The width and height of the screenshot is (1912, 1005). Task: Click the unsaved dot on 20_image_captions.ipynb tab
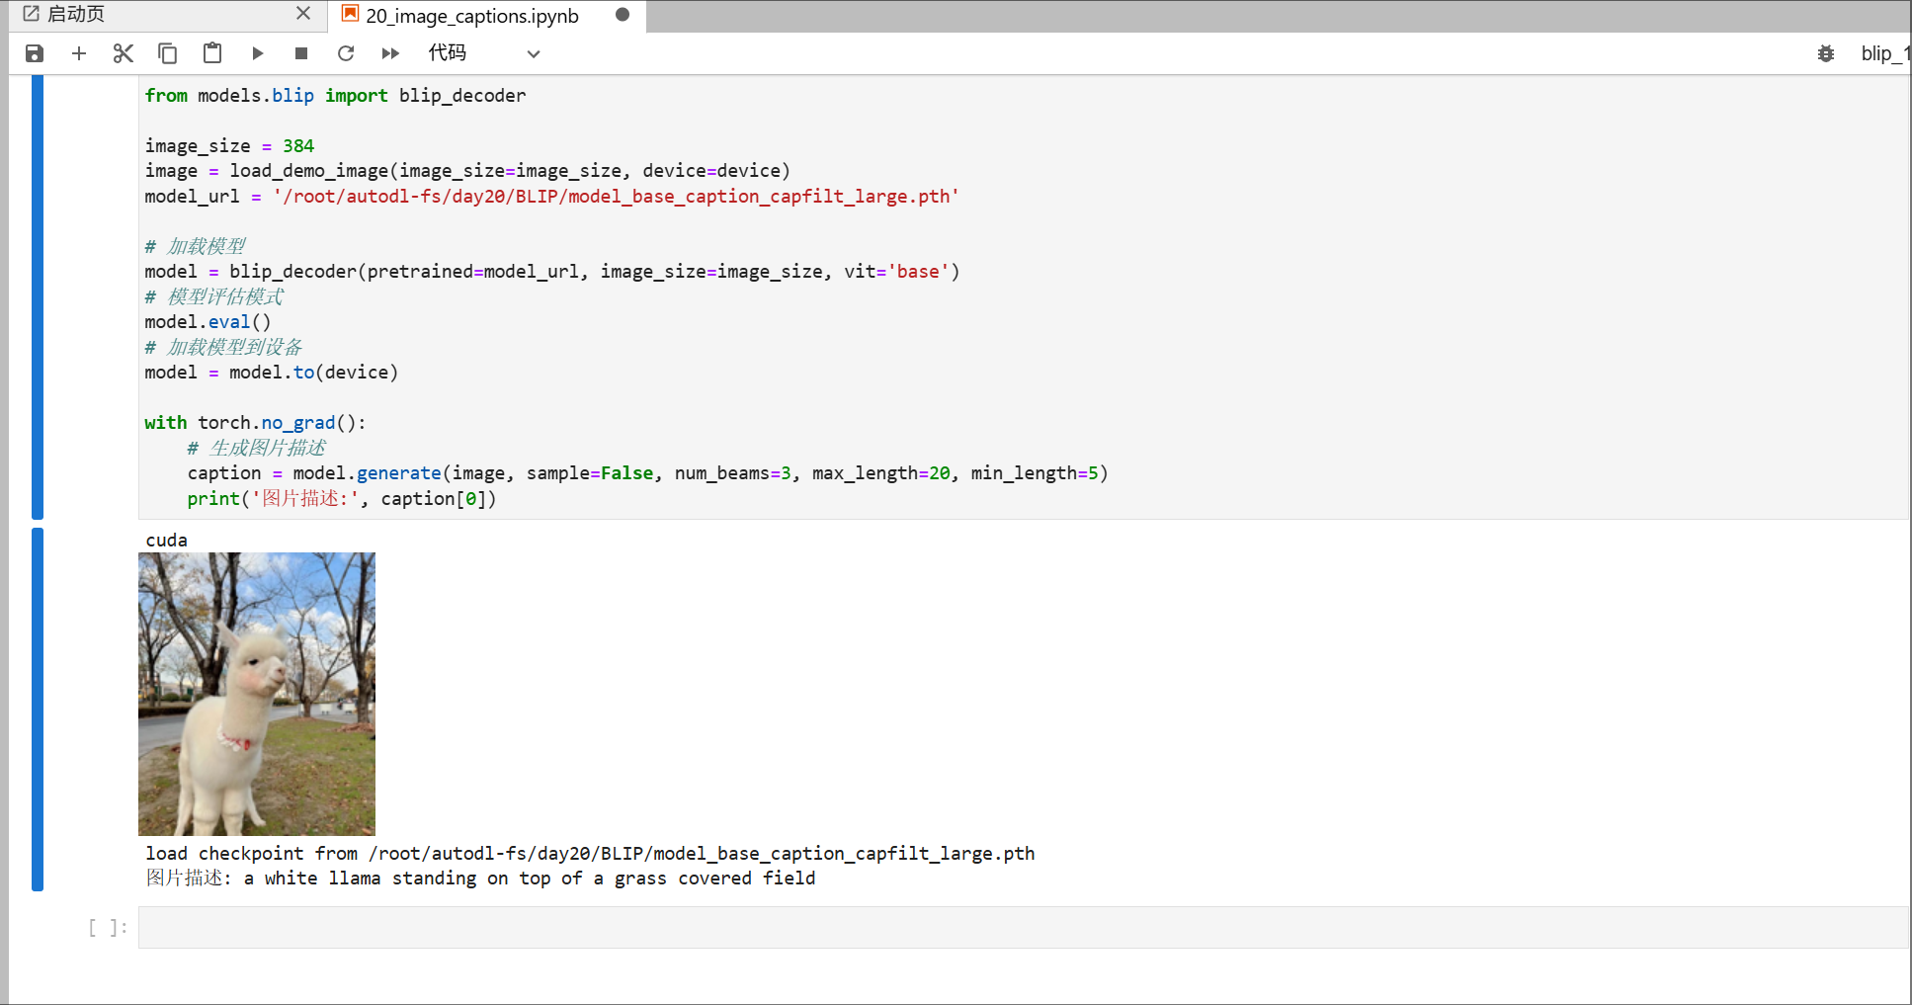pyautogui.click(x=623, y=15)
